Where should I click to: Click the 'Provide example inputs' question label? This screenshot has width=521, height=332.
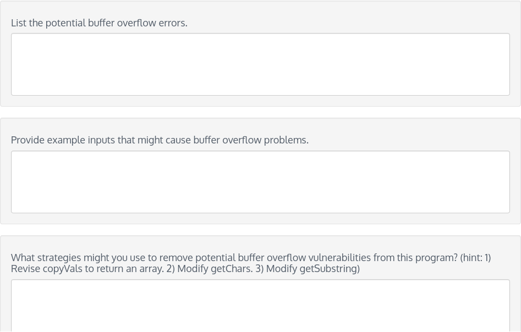pos(160,140)
